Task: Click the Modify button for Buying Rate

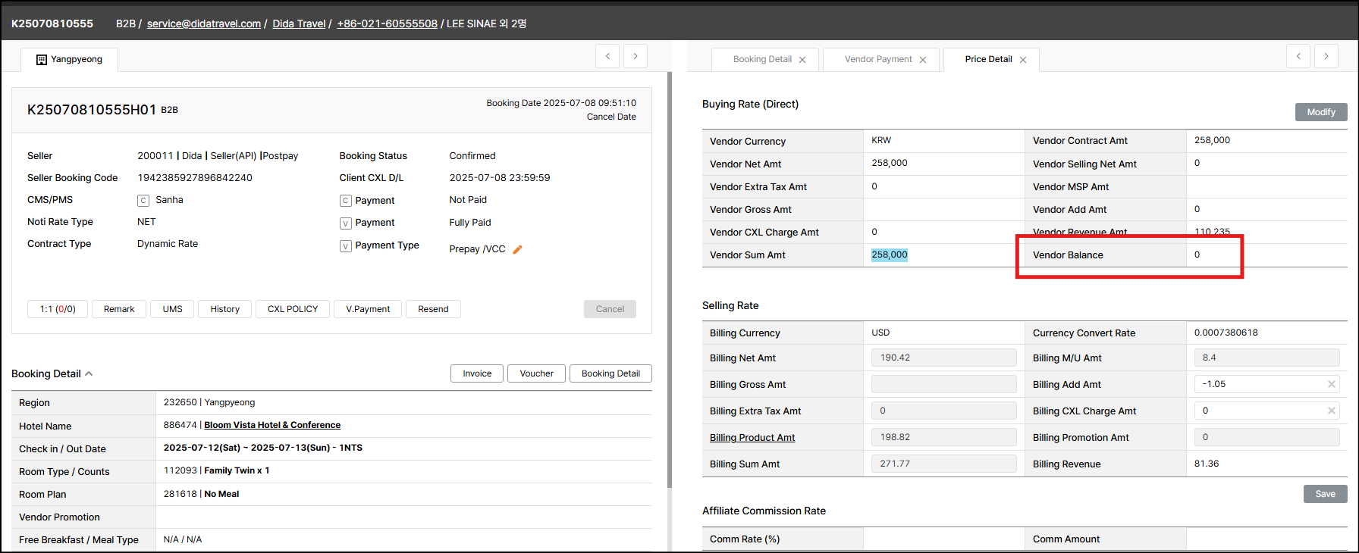Action: coord(1320,112)
